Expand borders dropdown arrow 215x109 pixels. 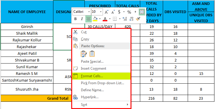point(120,19)
